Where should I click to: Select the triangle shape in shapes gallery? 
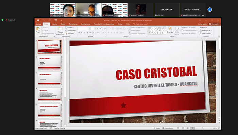(x=150, y=30)
